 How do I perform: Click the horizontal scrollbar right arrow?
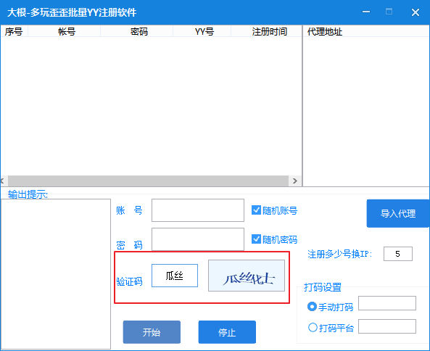(295, 181)
